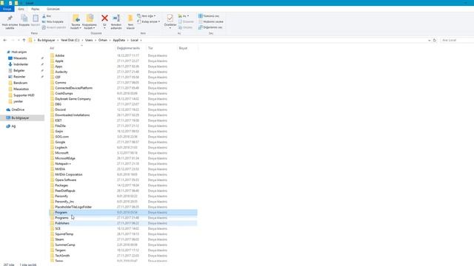The width and height of the screenshot is (474, 266).
Task: Select the Steam folder
Action: coord(59,239)
